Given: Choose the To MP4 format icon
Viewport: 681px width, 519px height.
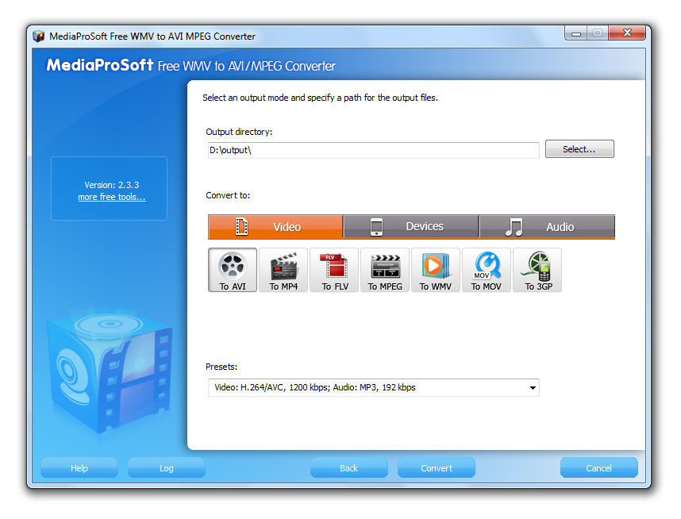Looking at the screenshot, I should [283, 270].
